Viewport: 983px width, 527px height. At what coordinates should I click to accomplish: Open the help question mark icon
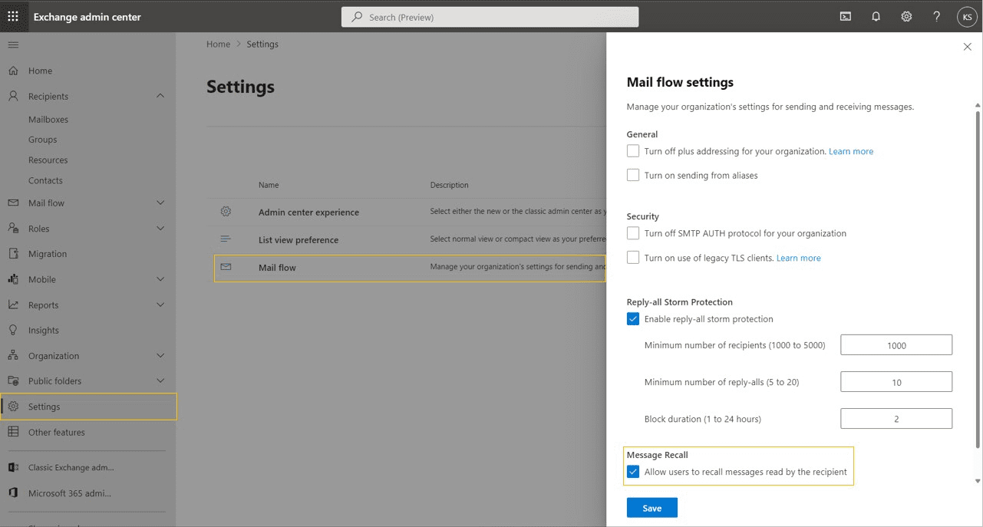[936, 16]
